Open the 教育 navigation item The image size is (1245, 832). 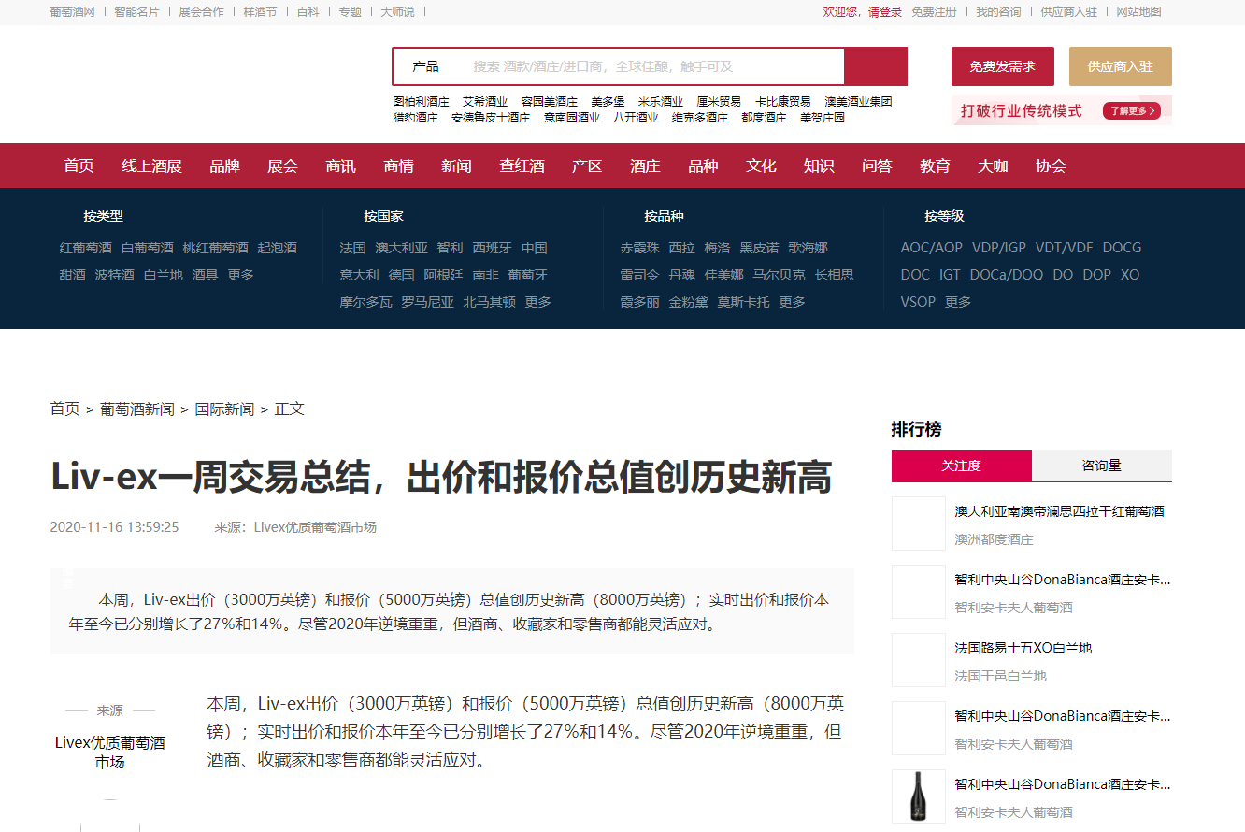point(935,165)
